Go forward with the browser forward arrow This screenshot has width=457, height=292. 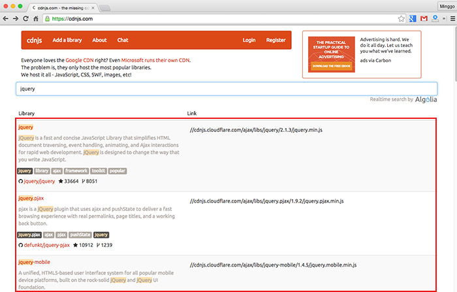(x=16, y=19)
